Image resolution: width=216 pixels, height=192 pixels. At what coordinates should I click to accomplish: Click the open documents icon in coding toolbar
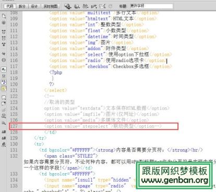(x=4, y=16)
